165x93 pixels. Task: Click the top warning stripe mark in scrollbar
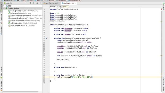coord(161,22)
